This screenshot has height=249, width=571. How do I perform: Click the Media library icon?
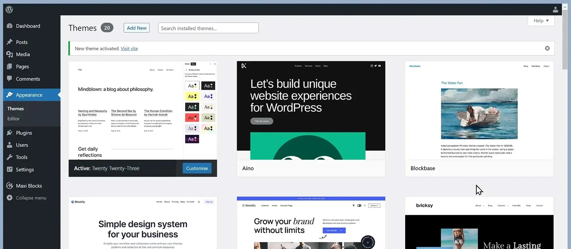(9, 54)
